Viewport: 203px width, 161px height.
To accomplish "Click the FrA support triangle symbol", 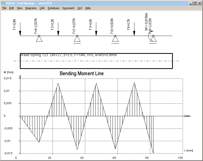I will [x=39, y=38].
